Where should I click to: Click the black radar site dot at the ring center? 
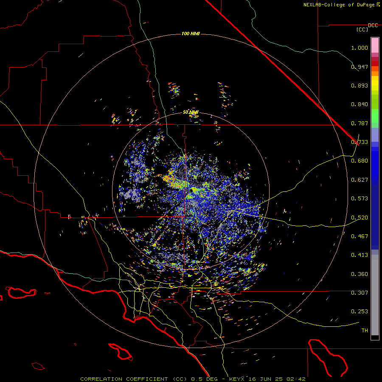[x=192, y=190]
